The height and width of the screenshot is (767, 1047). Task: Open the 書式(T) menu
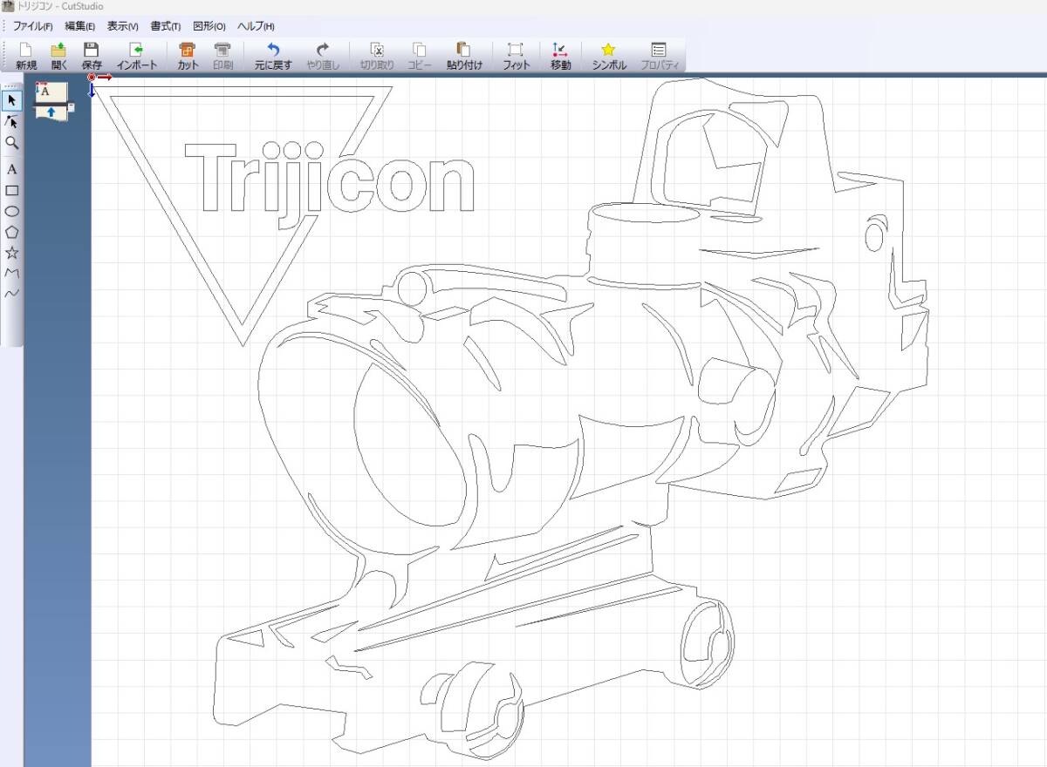166,26
